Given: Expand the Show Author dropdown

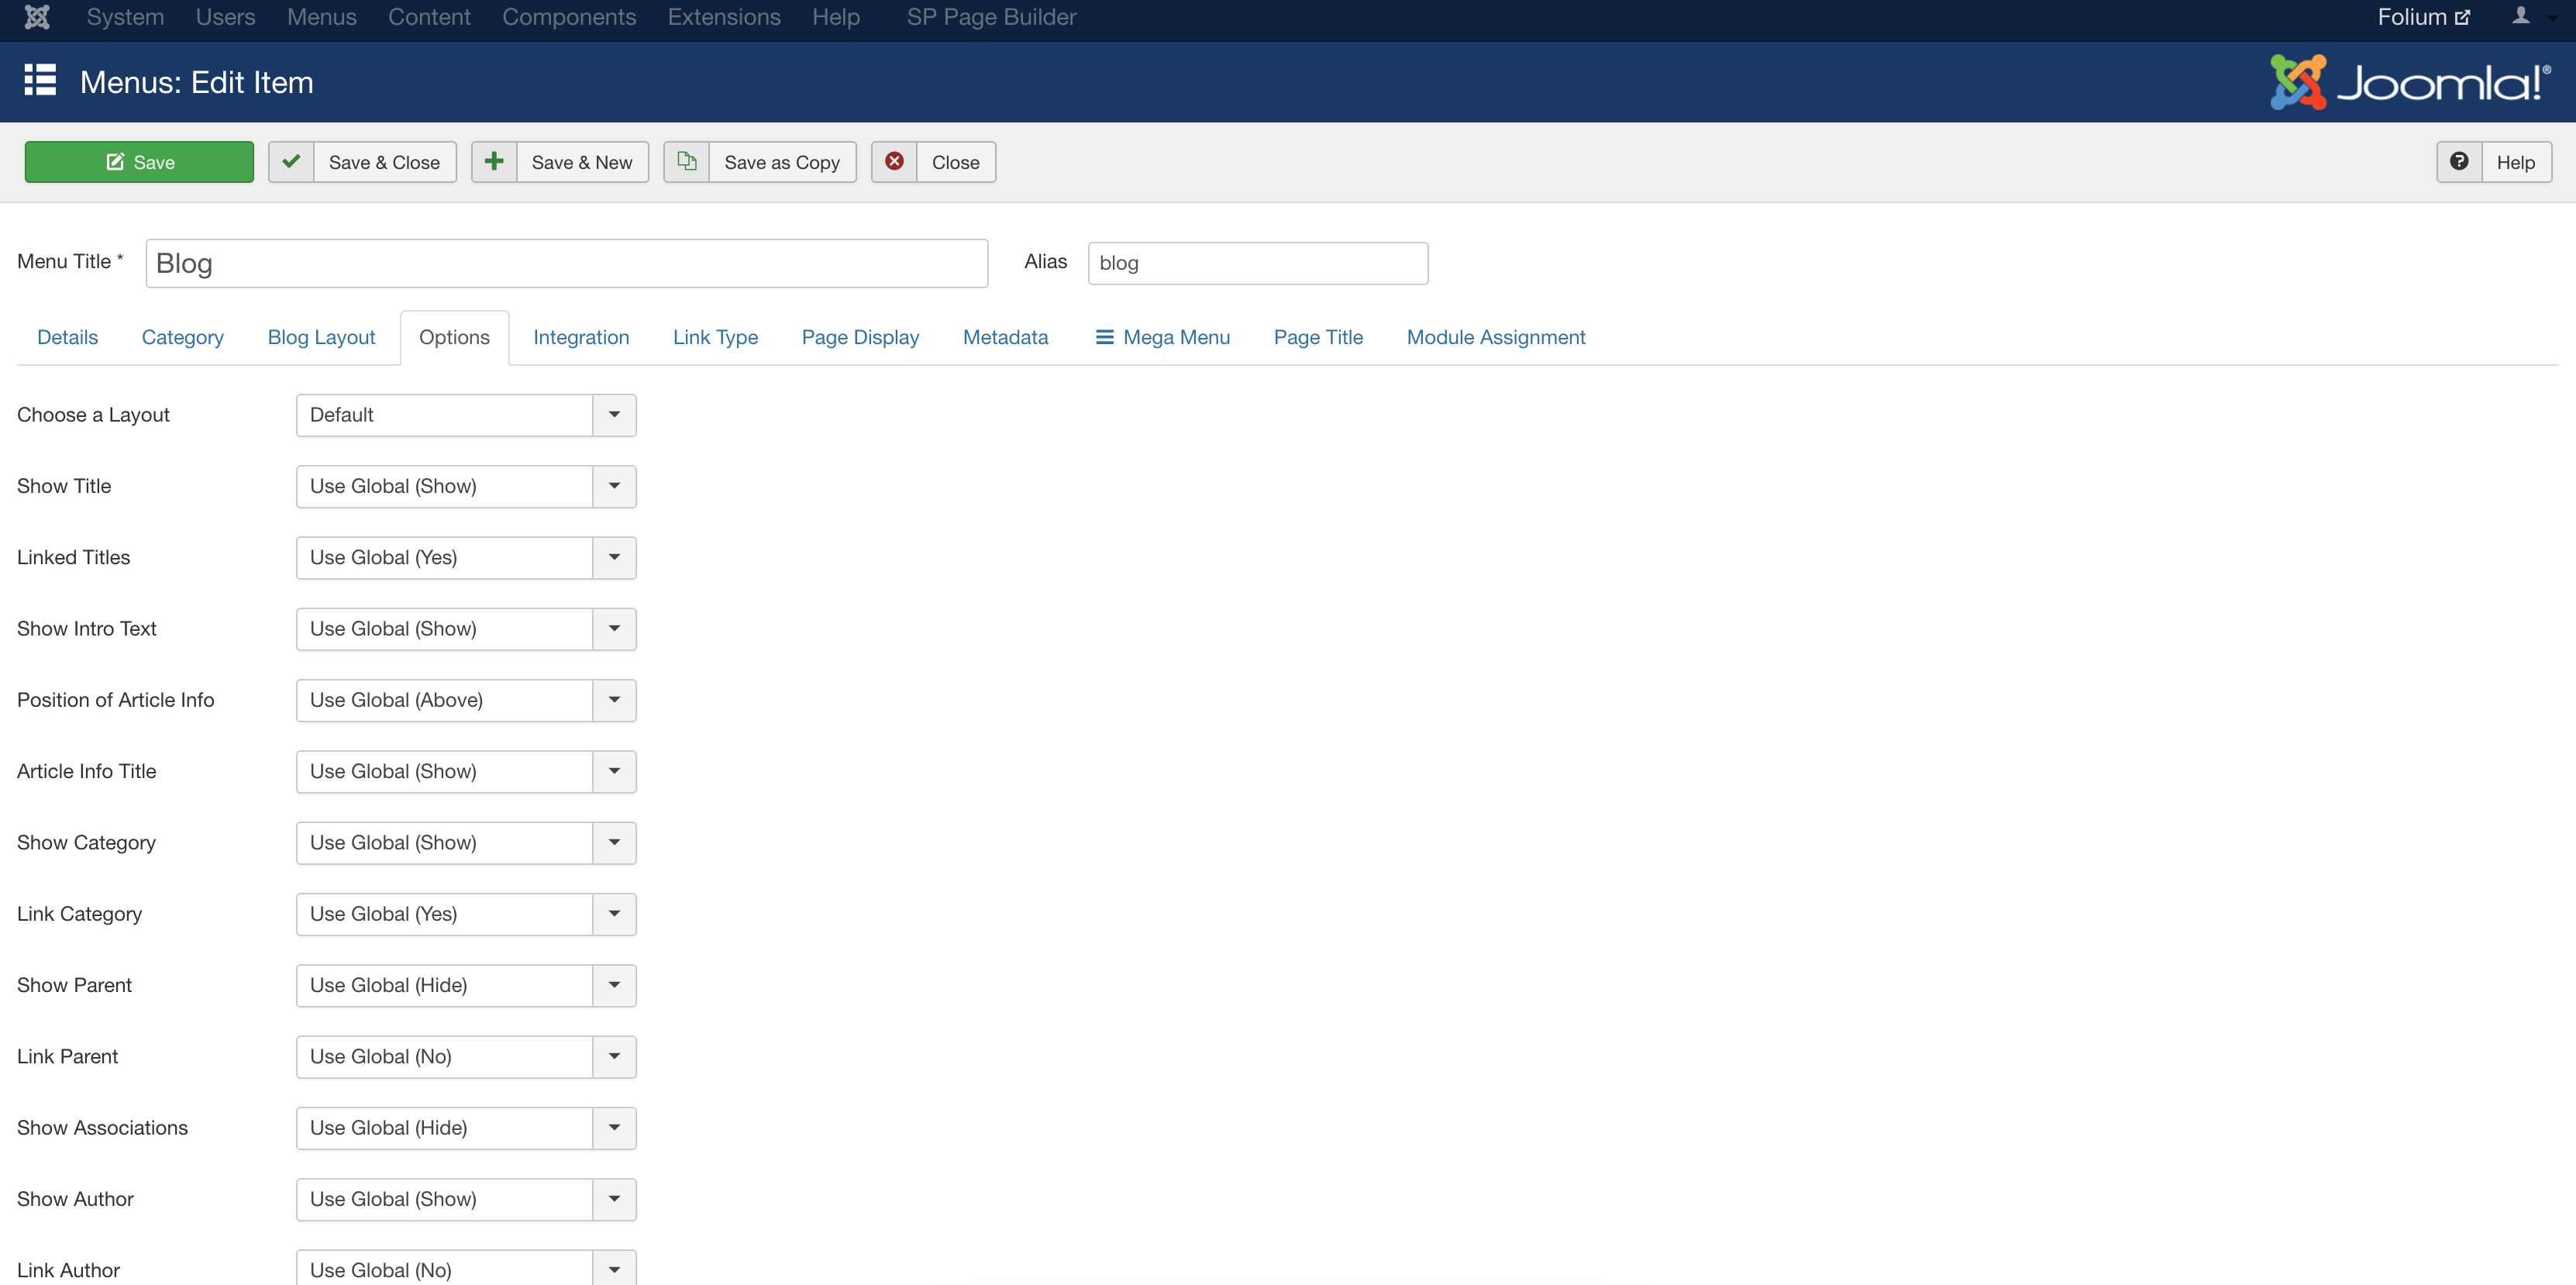Looking at the screenshot, I should (x=614, y=1199).
